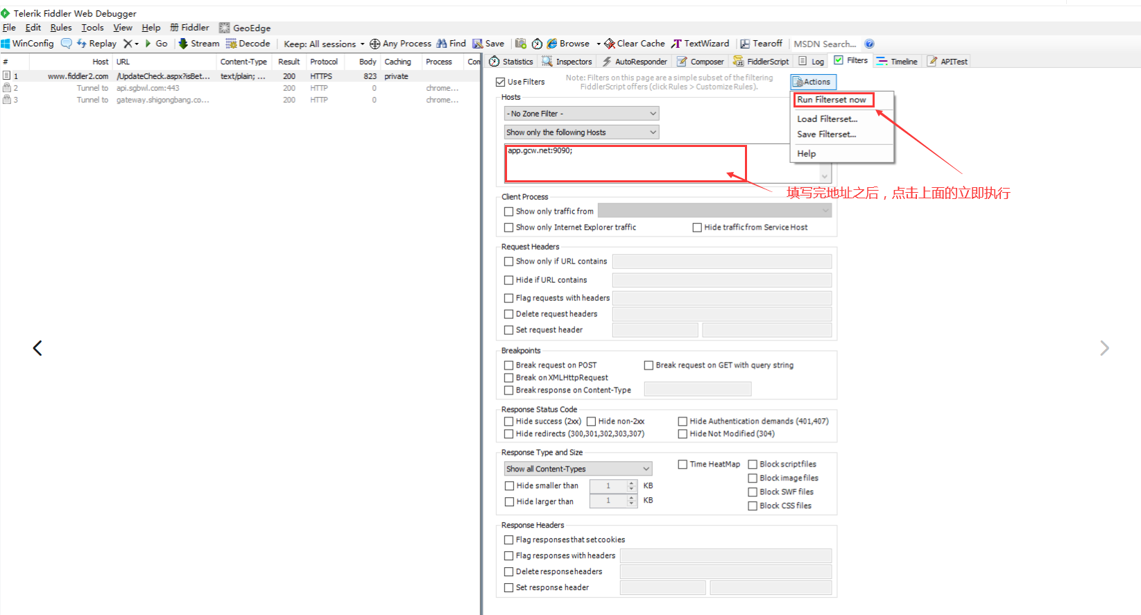The image size is (1141, 615).
Task: Select Help in the Actions menu
Action: (806, 154)
